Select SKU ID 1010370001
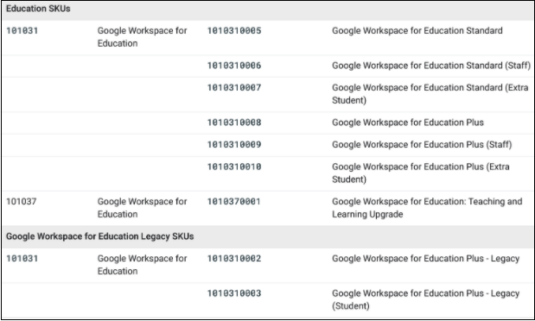This screenshot has width=535, height=321. 233,201
